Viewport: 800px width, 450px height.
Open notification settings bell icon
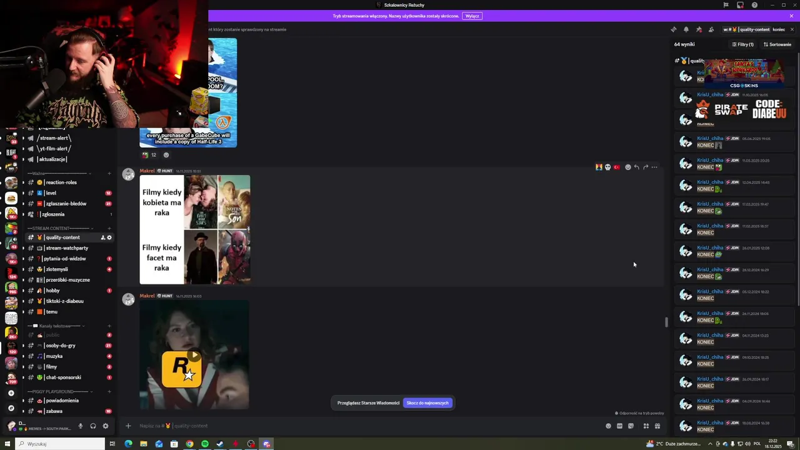coord(686,29)
